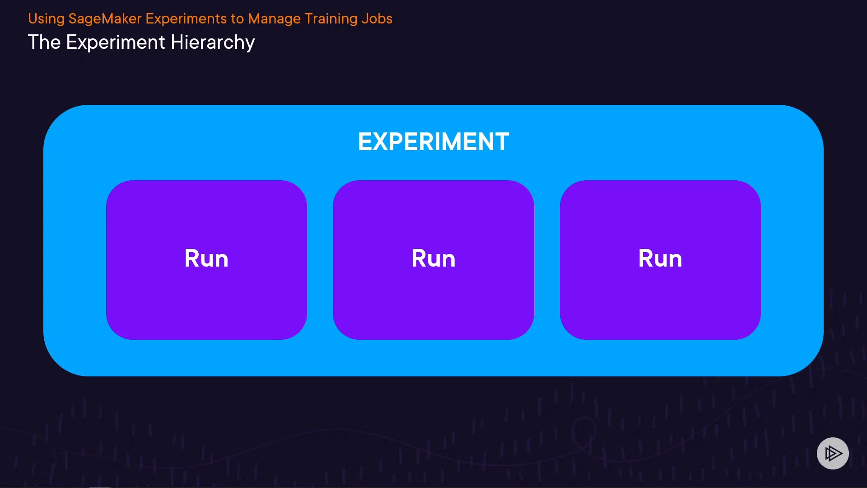Click the video progress marker at the bottom edge

click(x=100, y=487)
